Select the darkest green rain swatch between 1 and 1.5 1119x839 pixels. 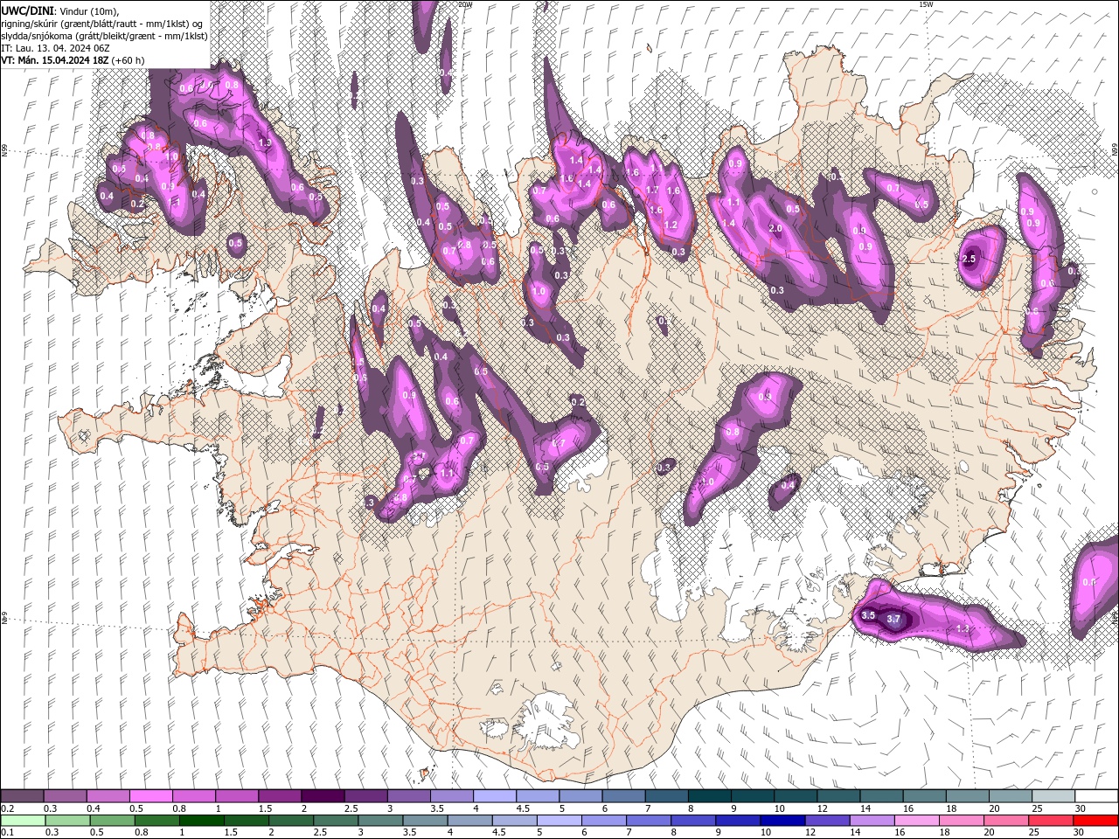pos(202,821)
